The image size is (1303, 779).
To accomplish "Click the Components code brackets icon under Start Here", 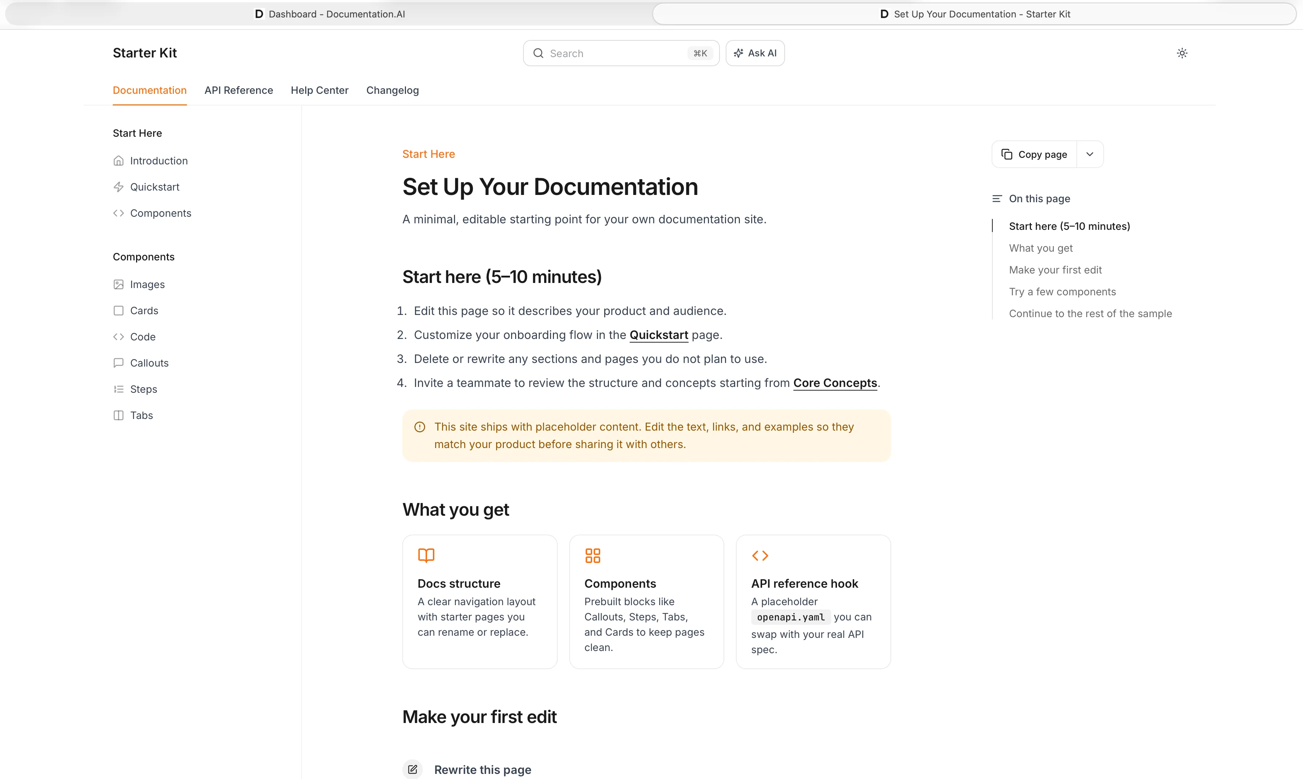I will [119, 213].
